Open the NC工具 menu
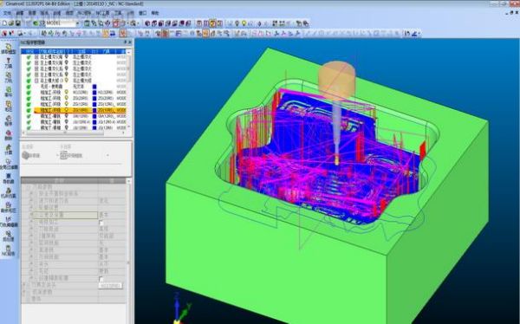520x324 pixels. tap(102, 13)
